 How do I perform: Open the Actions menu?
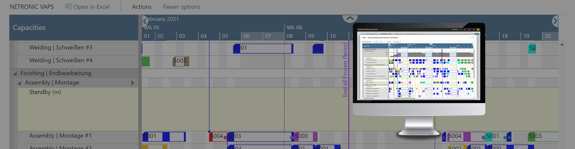coord(142,7)
